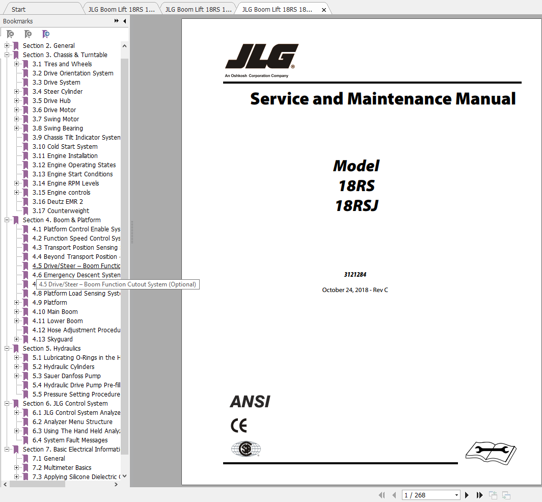Click the next view icon in the status bar
Image resolution: width=542 pixels, height=502 pixels.
[x=506, y=495]
